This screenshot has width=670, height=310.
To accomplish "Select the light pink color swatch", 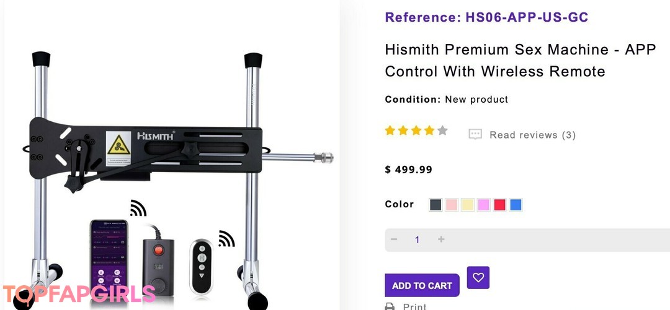I will click(x=452, y=205).
